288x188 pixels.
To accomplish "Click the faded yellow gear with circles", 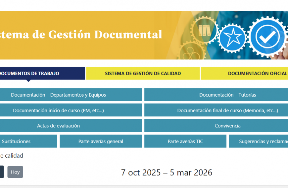I will 190,53.
